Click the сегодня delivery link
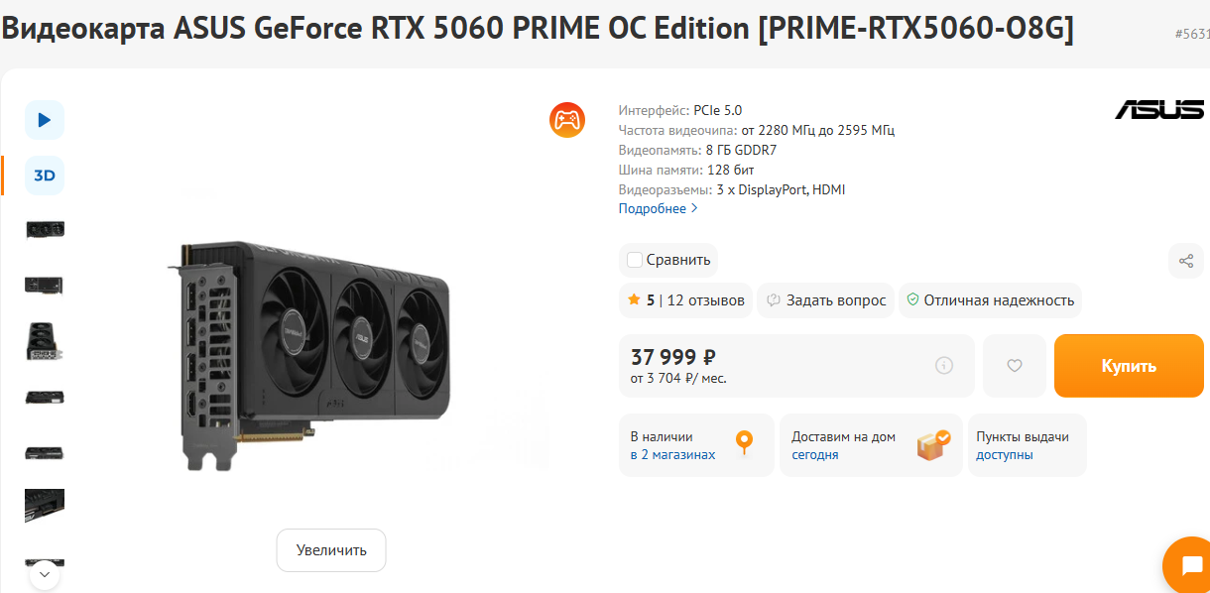The image size is (1210, 593). pyautogui.click(x=815, y=455)
